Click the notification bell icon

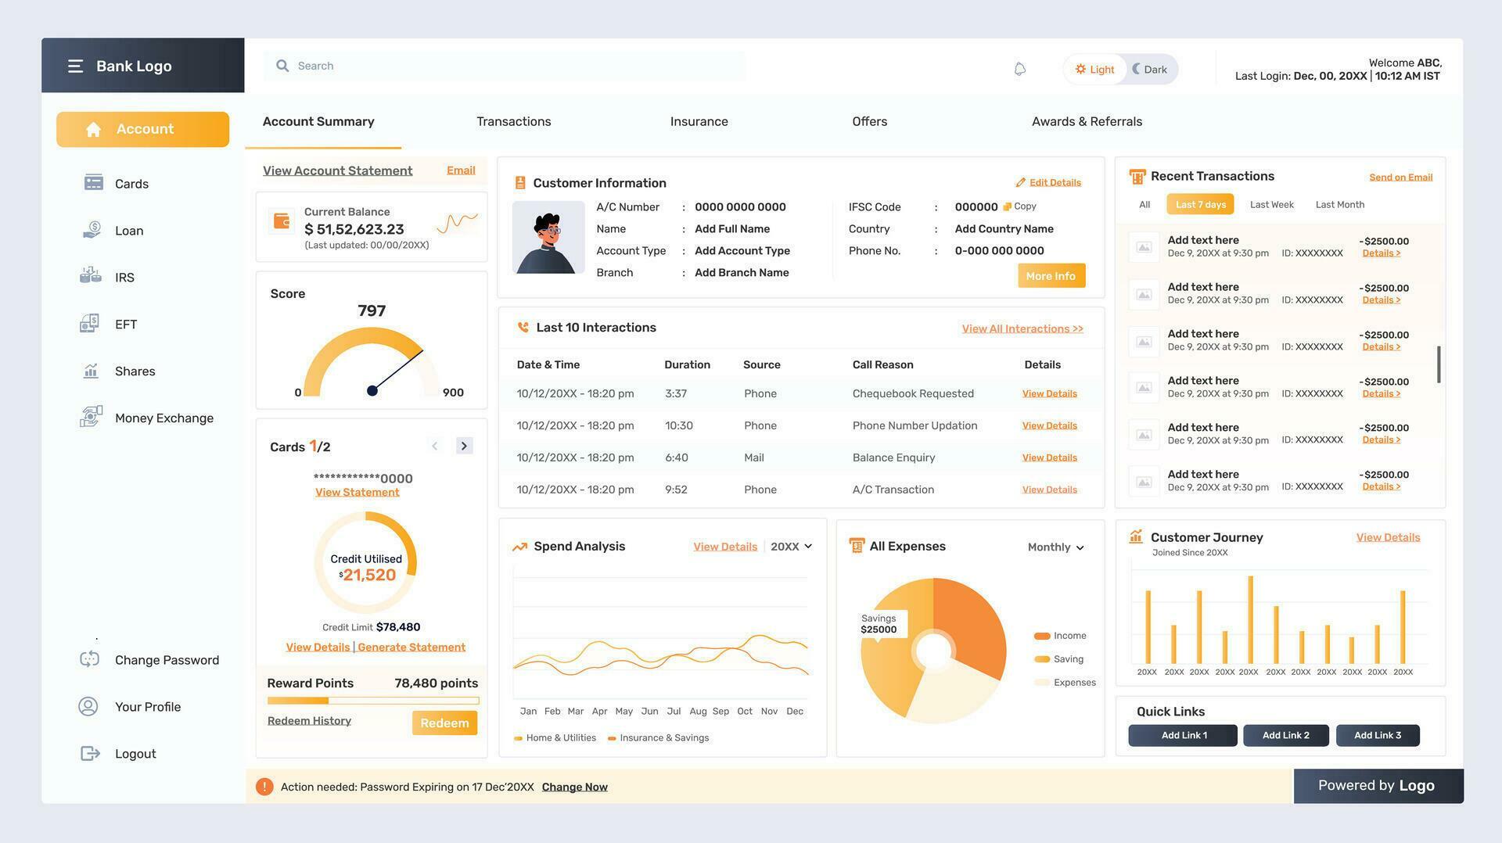click(x=1019, y=68)
